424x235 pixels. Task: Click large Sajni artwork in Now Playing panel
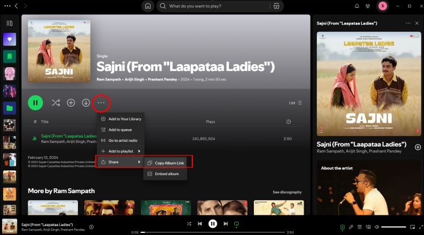click(369, 84)
